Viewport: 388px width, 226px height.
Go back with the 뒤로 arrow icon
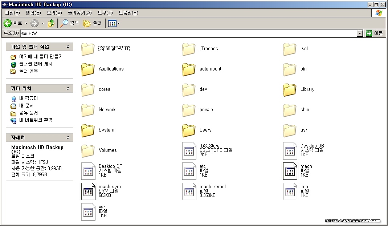click(x=8, y=23)
